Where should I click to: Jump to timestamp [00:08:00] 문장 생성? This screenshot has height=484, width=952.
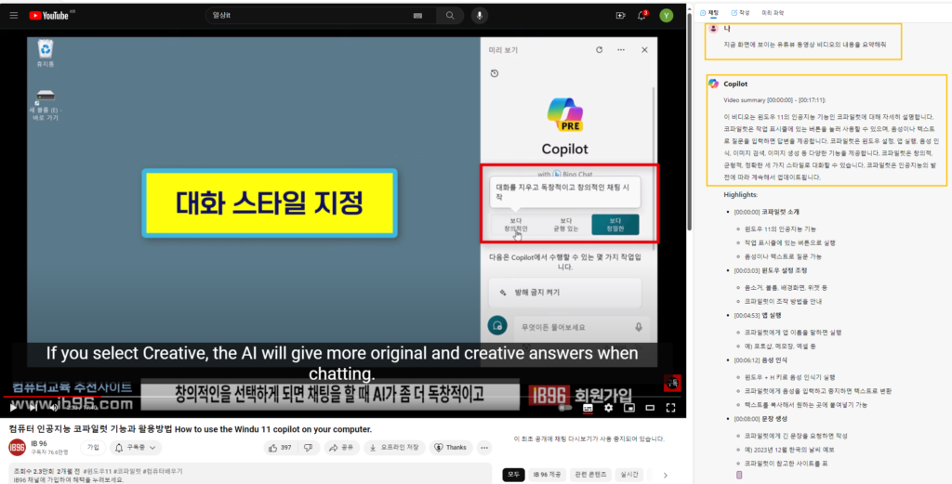760,419
